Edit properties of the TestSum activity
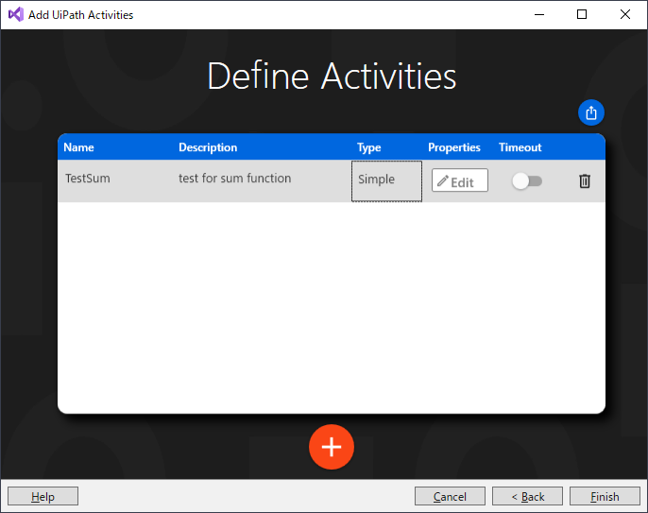Image resolution: width=648 pixels, height=513 pixels. point(459,180)
